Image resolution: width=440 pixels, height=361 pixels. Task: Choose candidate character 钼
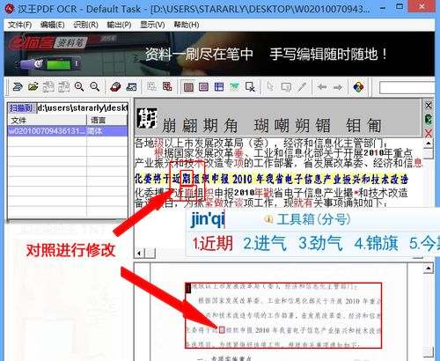354,126
